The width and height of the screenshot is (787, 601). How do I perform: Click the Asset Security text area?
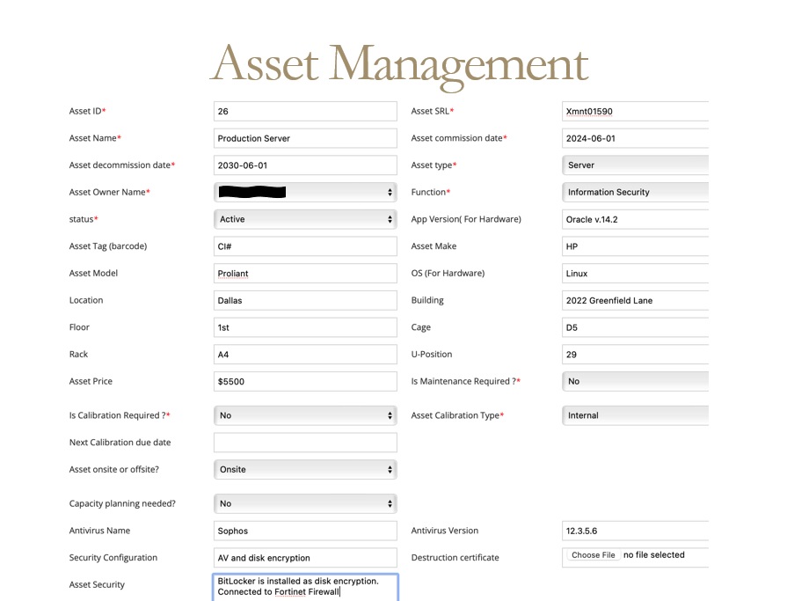tap(305, 587)
